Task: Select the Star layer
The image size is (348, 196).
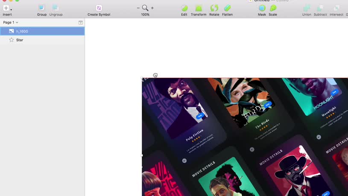Action: [42, 40]
